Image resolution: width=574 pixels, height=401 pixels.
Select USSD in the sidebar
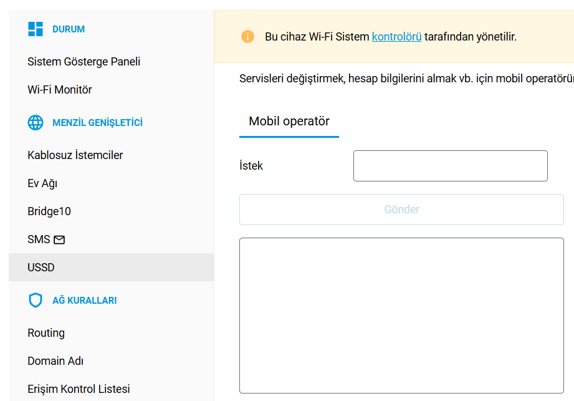point(41,268)
